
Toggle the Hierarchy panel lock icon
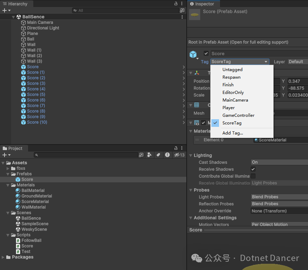[x=176, y=3]
